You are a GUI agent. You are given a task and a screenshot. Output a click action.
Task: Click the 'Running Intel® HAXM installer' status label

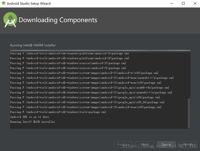pos(33,45)
